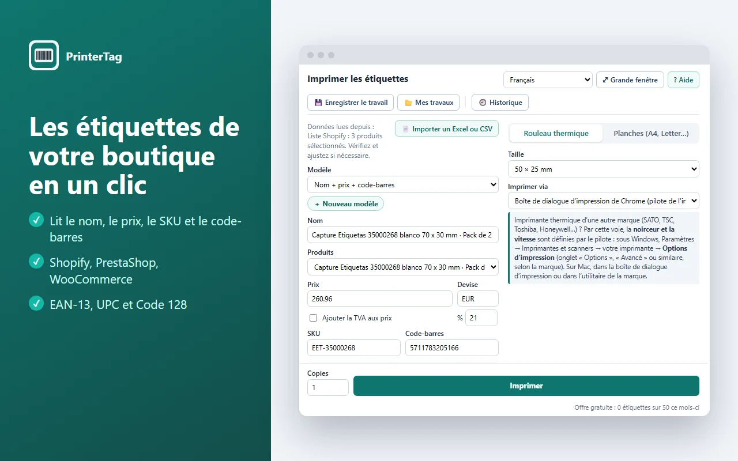Click the checkmark icon beside Lit le nom

coord(36,220)
